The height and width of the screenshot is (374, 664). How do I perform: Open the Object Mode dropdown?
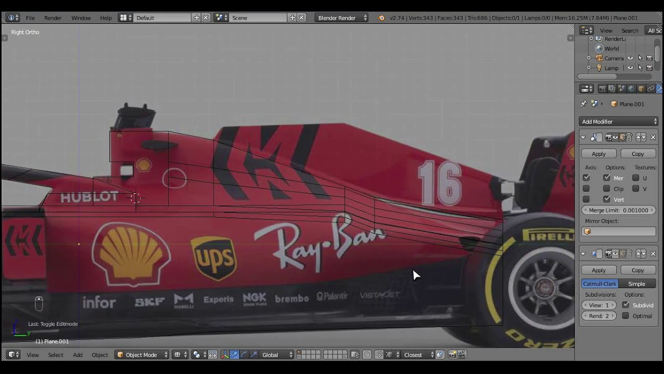(x=142, y=355)
